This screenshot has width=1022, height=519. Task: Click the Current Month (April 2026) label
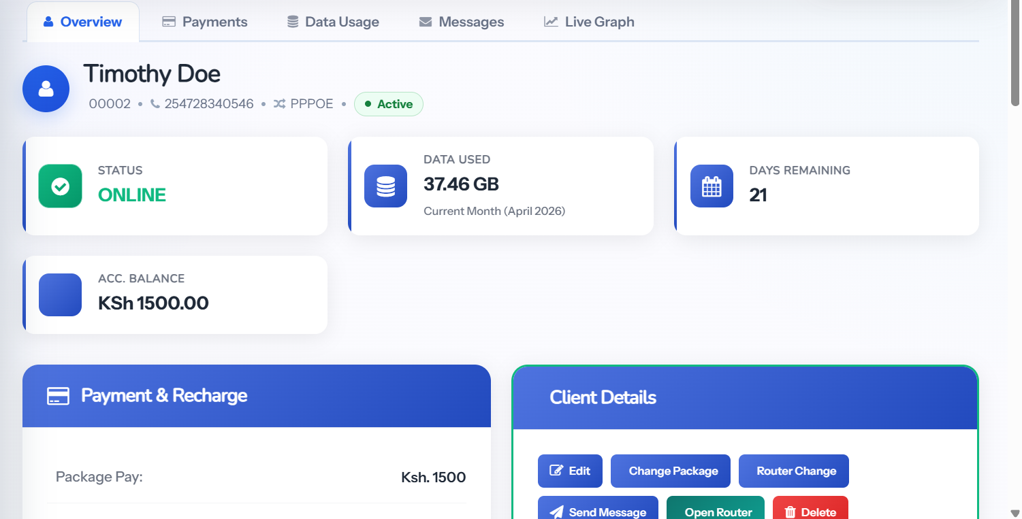[494, 211]
